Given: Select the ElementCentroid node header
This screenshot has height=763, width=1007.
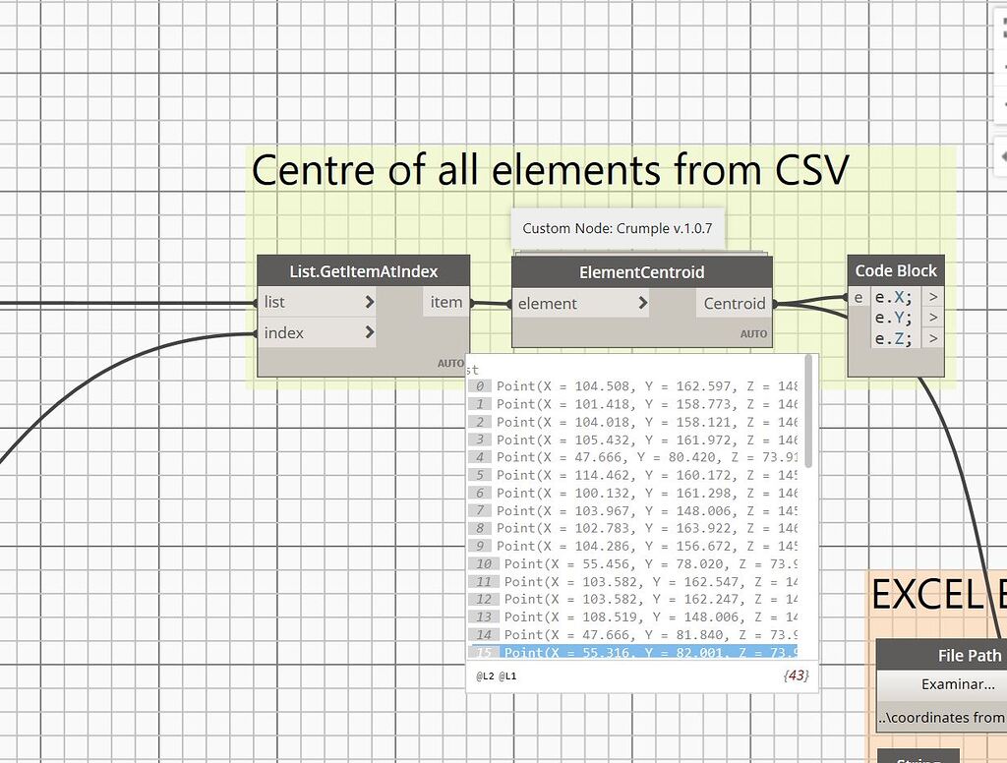Looking at the screenshot, I should tap(641, 272).
